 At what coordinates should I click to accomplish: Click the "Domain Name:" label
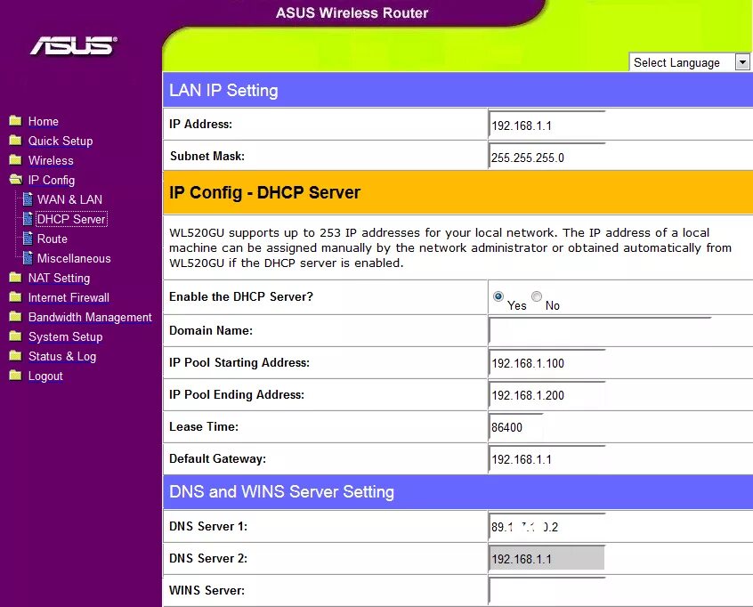211,330
